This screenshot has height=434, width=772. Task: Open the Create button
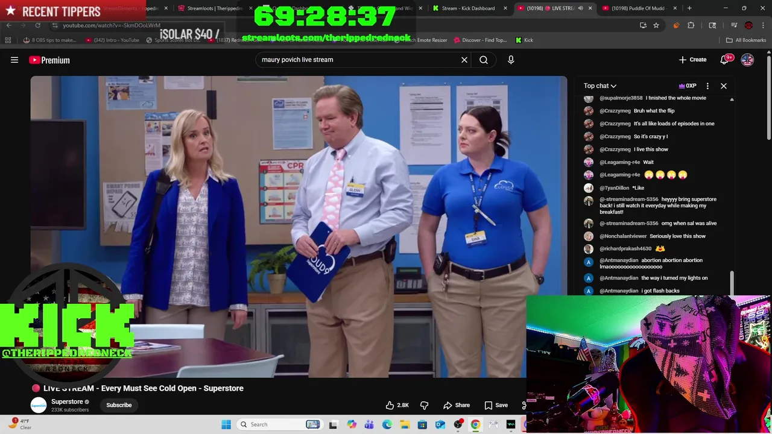(x=692, y=60)
